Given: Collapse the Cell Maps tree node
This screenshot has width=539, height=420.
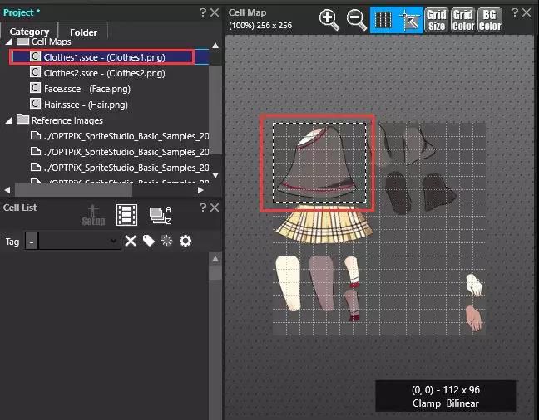Looking at the screenshot, I should [x=9, y=42].
